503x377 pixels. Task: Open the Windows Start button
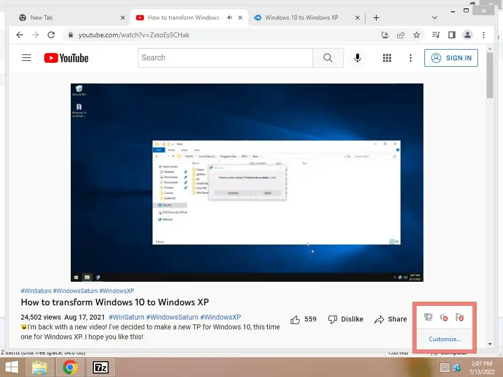click(x=12, y=367)
